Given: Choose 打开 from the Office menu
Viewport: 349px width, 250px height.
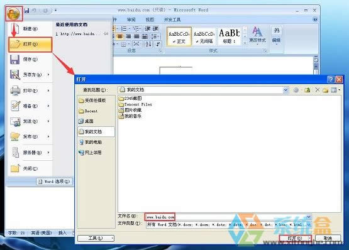Looking at the screenshot, I should pos(30,44).
